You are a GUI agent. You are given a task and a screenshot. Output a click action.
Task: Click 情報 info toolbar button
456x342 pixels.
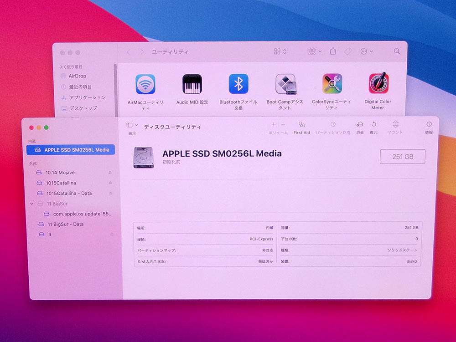point(429,128)
